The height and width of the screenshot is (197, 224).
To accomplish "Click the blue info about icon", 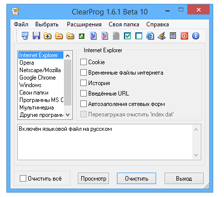I will coord(196,36).
